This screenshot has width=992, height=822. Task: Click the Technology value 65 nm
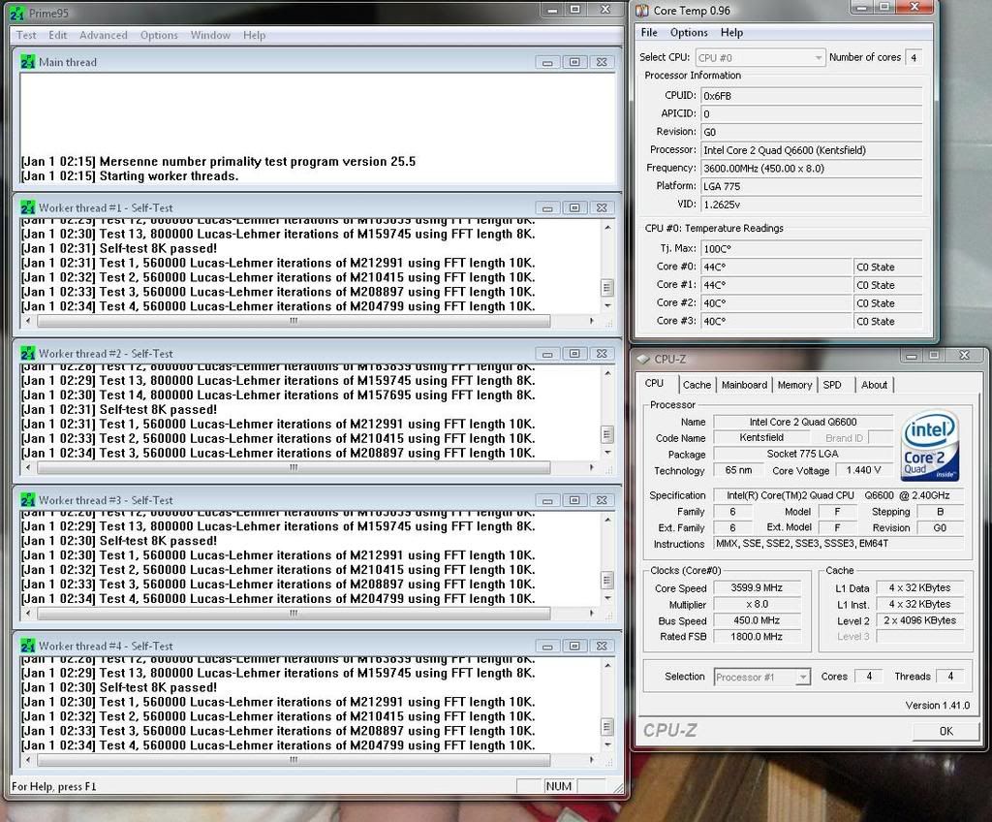coord(738,470)
